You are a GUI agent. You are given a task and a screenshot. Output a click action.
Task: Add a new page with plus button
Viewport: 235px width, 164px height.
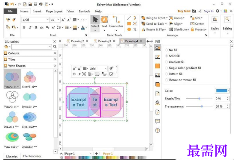pyautogui.click(x=97, y=153)
